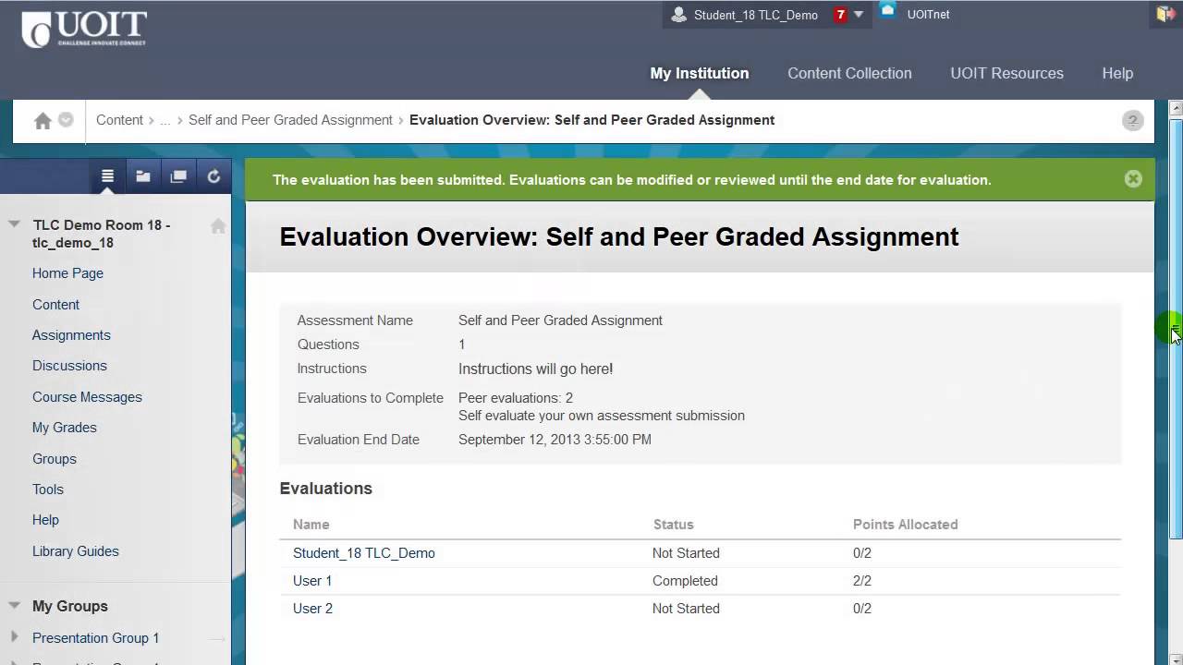Open the breadcrumb recent-pages dropdown arrow
This screenshot has height=665, width=1183.
point(66,120)
